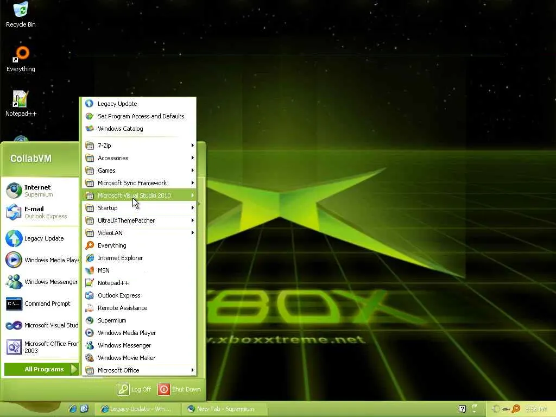556x417 pixels.
Task: Expand the Microsoft Sync Framework submenu arrow
Action: click(x=193, y=183)
